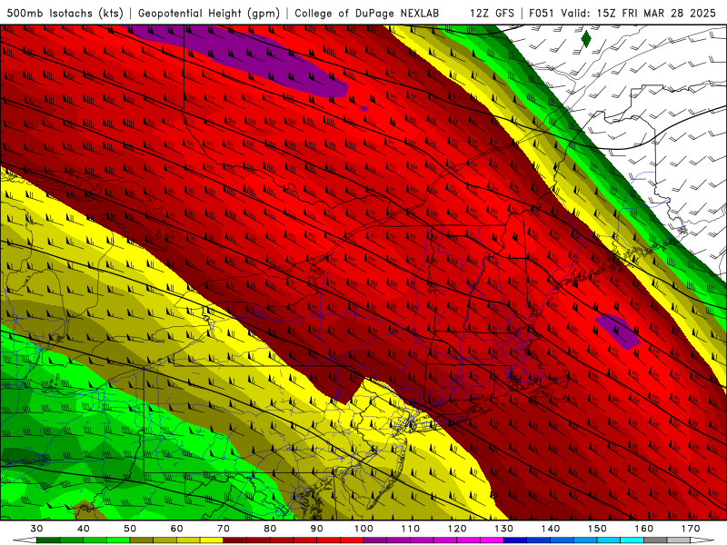Click the small purple wind maximum over the ocean
This screenshot has width=727, height=545.
coord(618,331)
